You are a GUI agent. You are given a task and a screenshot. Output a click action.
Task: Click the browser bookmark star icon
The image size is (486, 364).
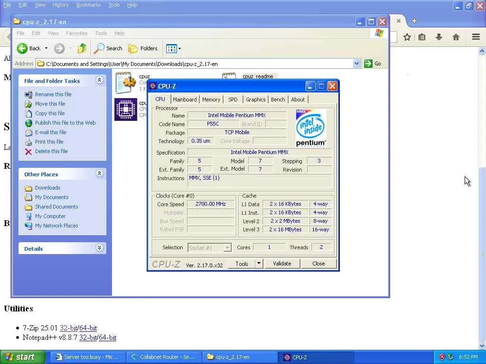407,37
